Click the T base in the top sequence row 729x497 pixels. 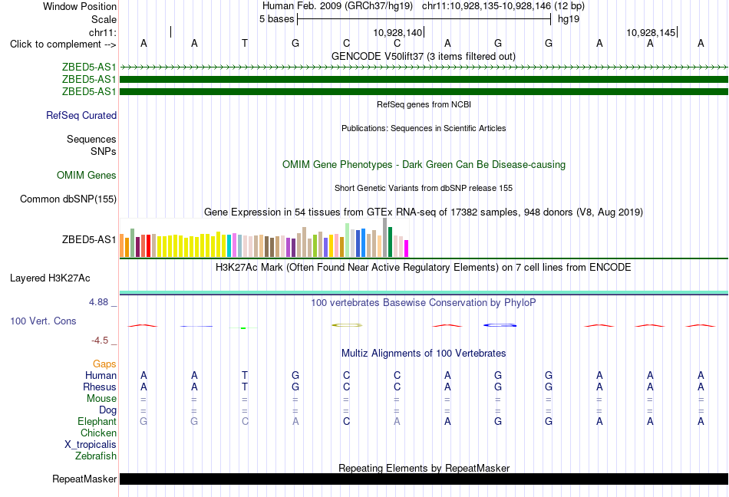(245, 43)
